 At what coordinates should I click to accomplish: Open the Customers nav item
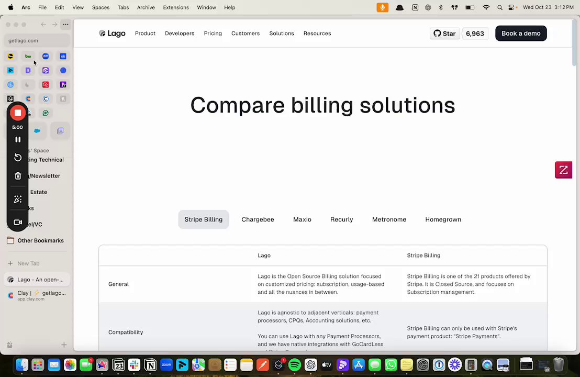tap(246, 34)
